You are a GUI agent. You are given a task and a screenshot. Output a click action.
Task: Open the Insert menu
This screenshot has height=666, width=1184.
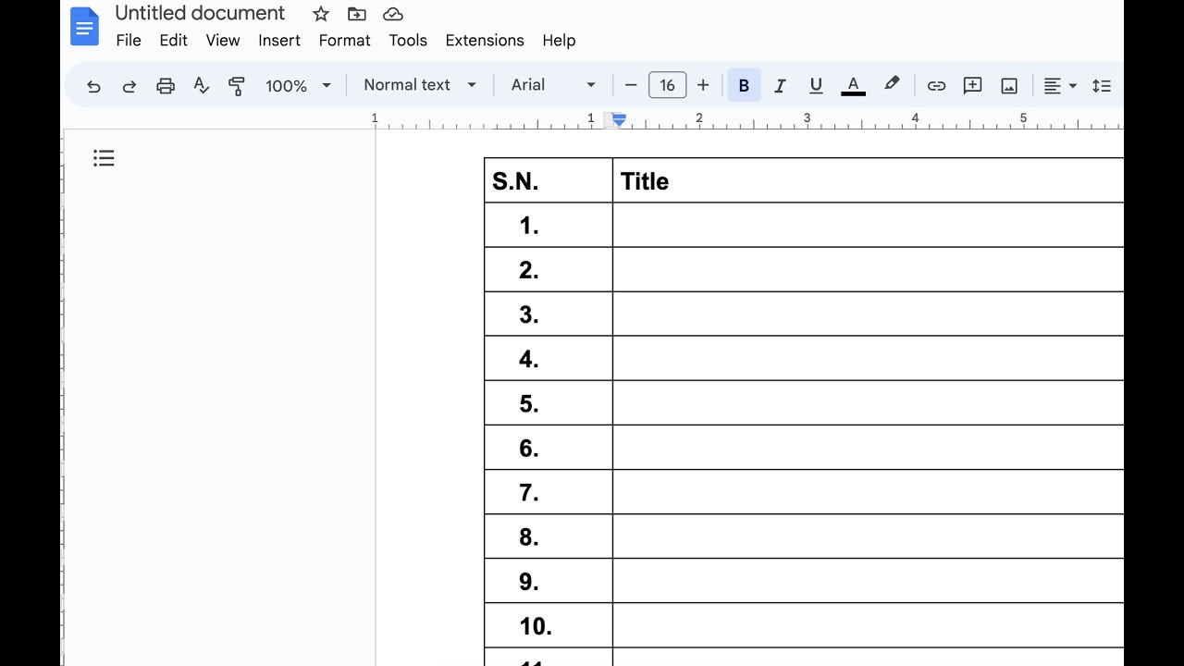tap(279, 40)
